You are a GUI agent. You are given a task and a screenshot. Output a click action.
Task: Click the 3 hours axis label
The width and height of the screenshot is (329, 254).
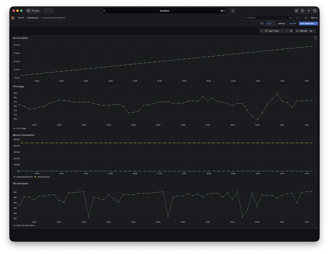point(17,45)
